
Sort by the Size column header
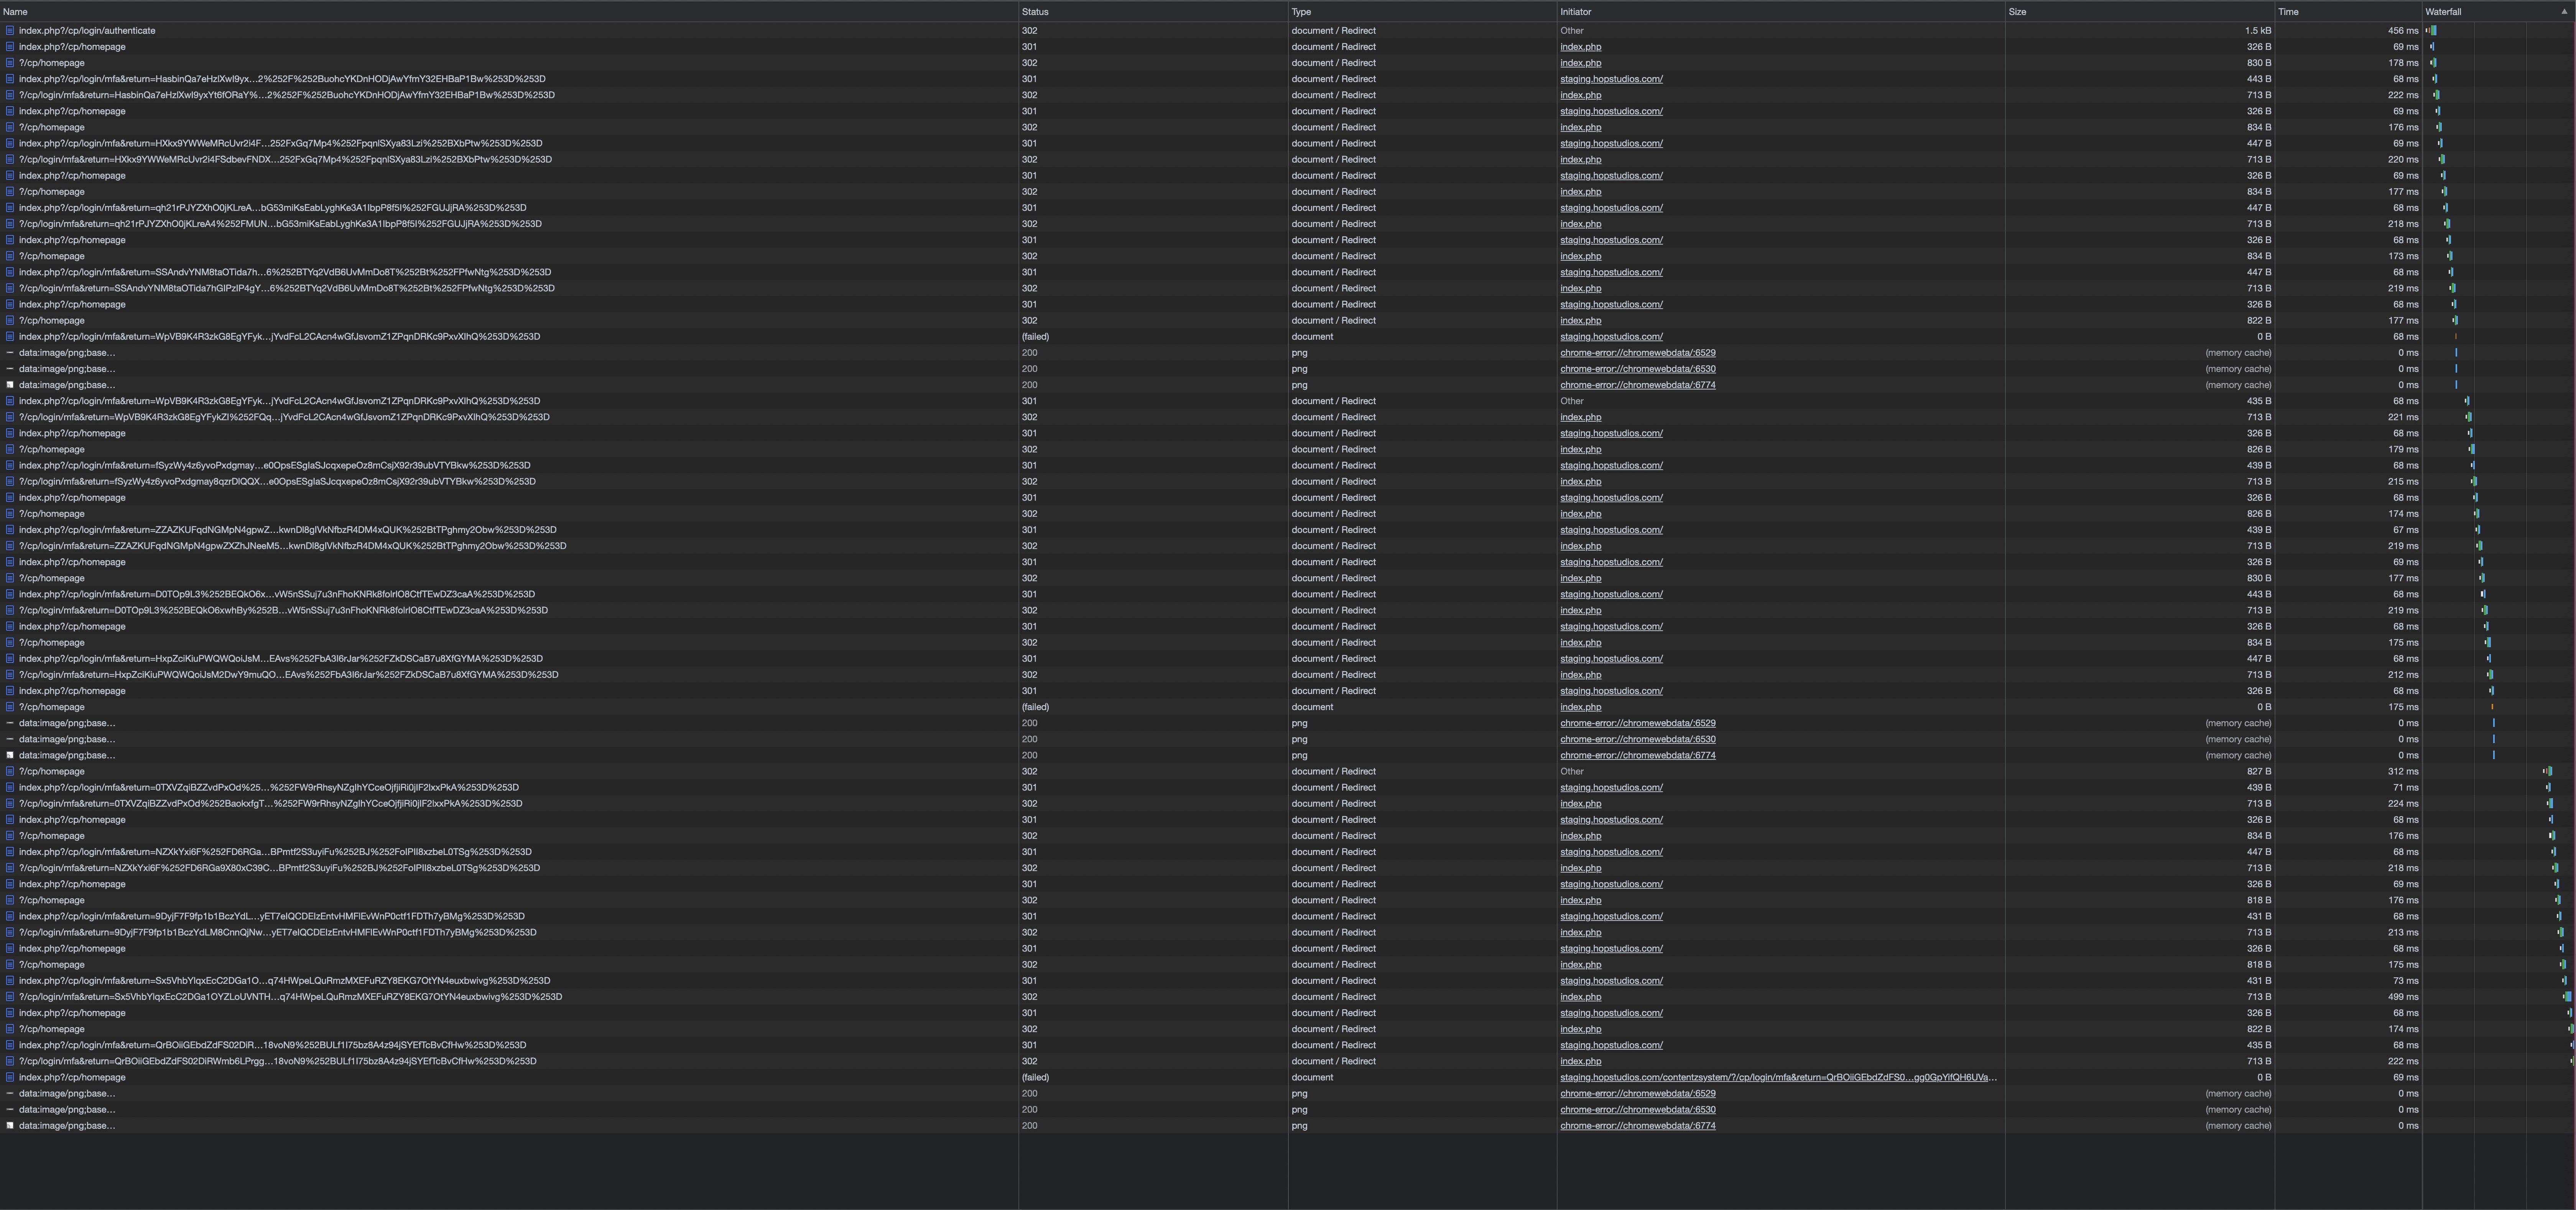click(x=2140, y=12)
